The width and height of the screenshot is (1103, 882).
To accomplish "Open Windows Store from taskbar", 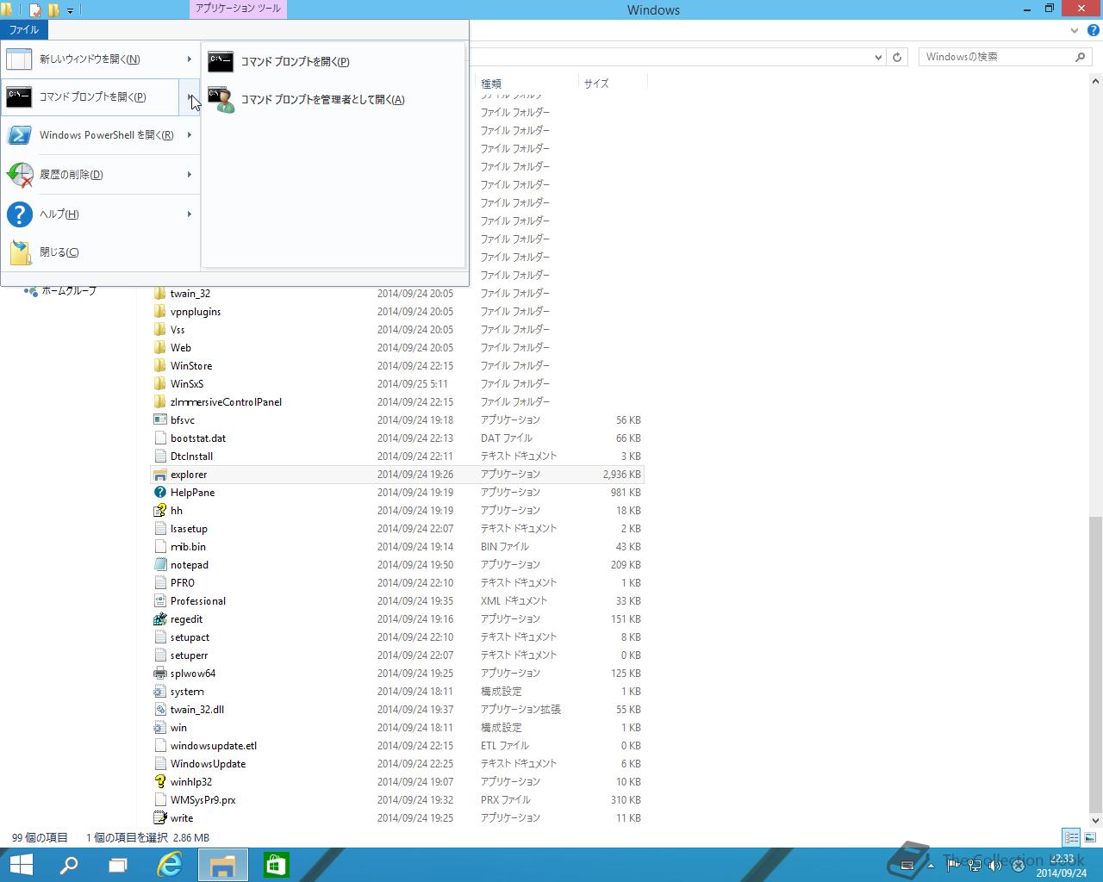I will (x=277, y=865).
